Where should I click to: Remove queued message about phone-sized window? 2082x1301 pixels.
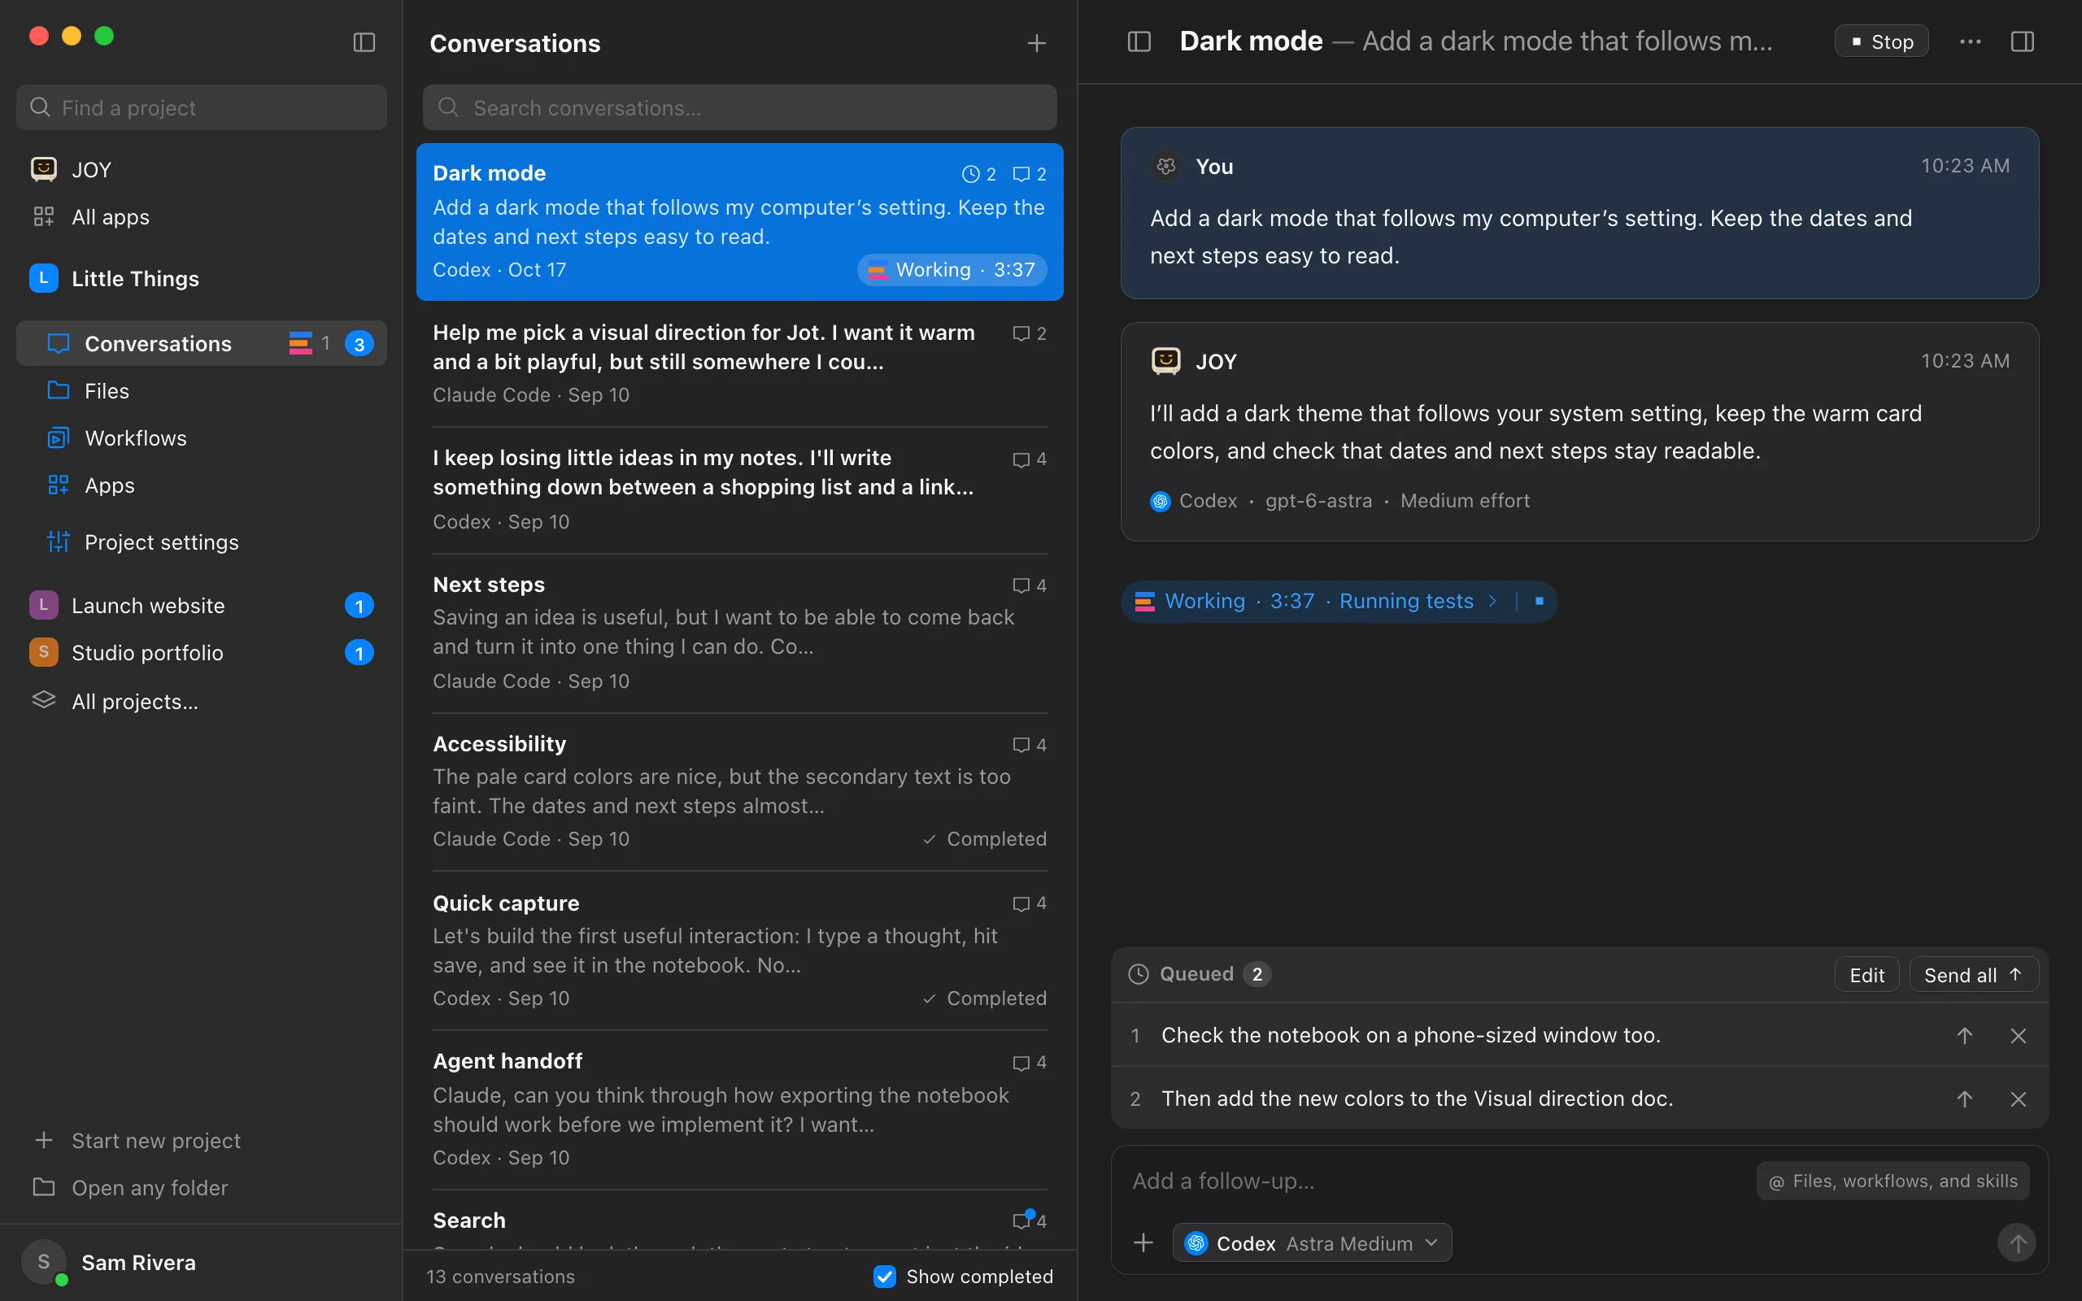(x=2019, y=1035)
